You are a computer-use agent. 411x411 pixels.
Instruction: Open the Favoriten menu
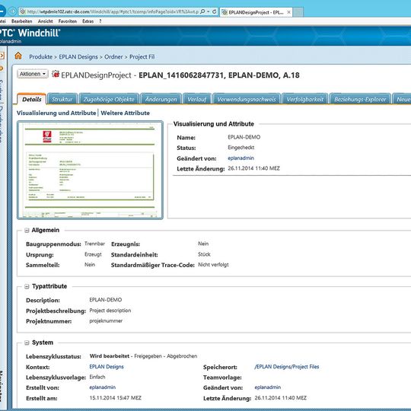[68, 21]
